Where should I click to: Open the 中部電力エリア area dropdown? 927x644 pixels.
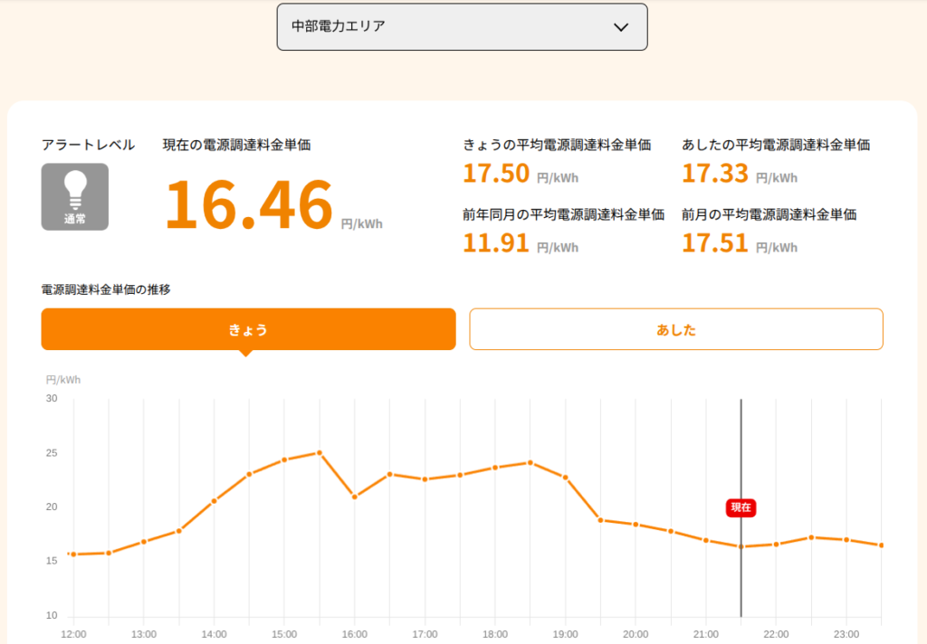click(x=462, y=26)
